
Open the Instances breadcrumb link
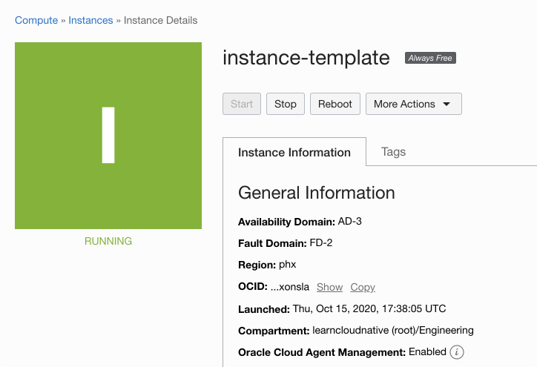[x=90, y=20]
